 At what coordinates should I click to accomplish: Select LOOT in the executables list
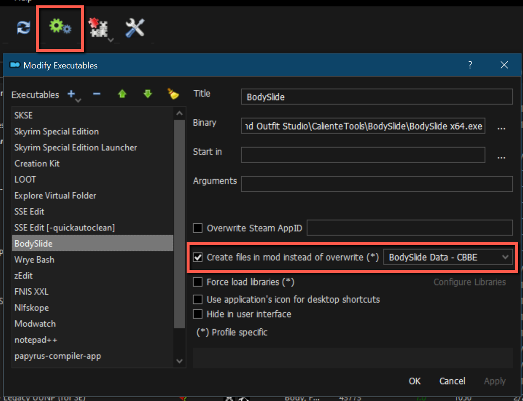(x=93, y=179)
